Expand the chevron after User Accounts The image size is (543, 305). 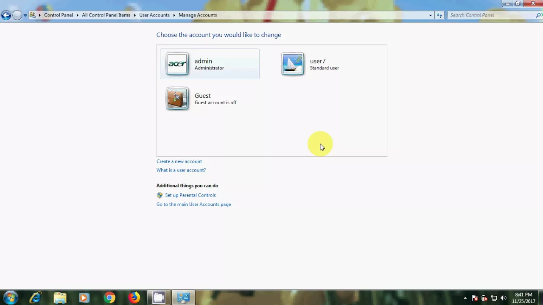pos(174,15)
